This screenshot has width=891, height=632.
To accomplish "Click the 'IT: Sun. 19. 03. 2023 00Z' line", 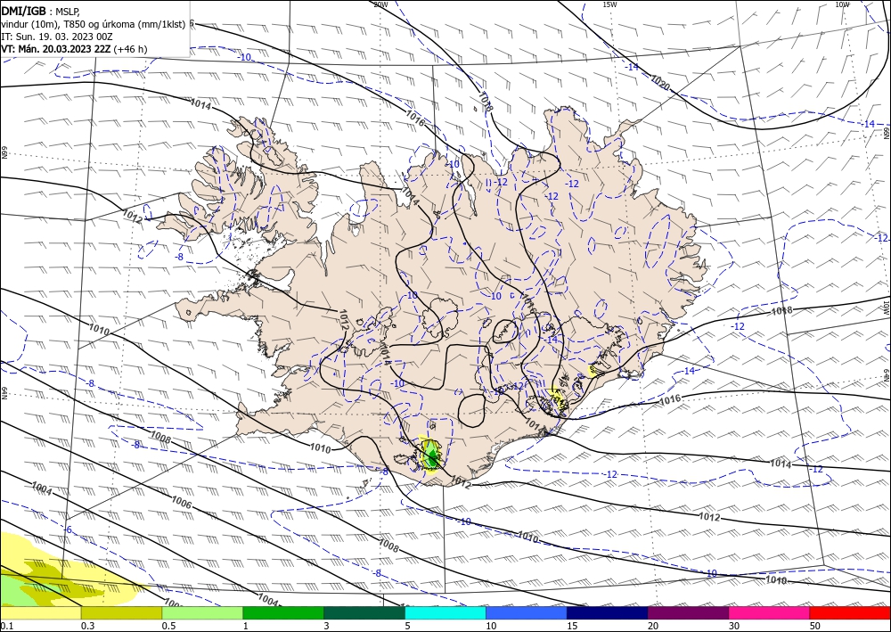I will (56, 37).
